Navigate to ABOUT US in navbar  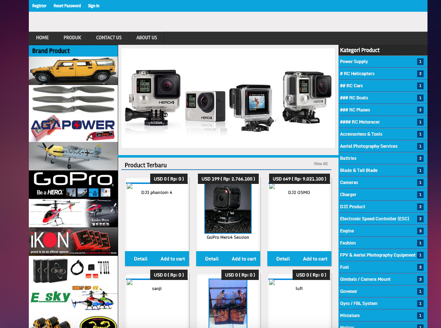pos(146,38)
